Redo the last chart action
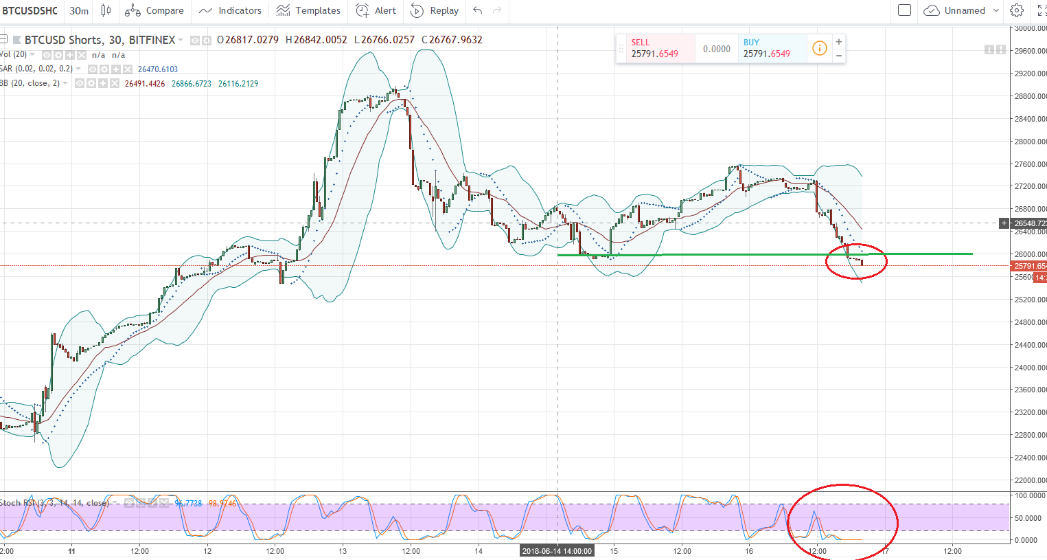This screenshot has width=1047, height=560. (497, 10)
